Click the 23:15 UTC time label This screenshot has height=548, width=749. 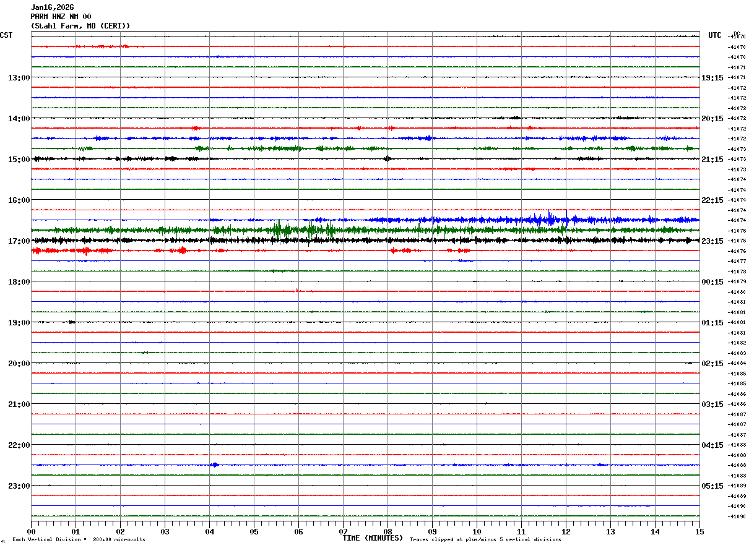712,241
